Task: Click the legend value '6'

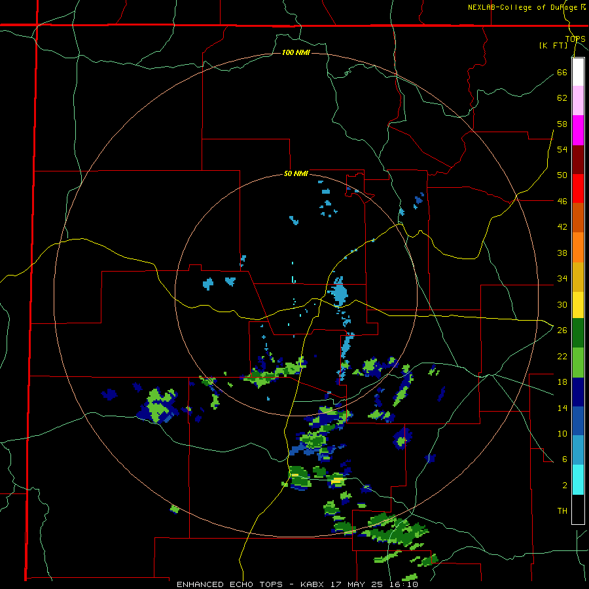Action: 565,459
